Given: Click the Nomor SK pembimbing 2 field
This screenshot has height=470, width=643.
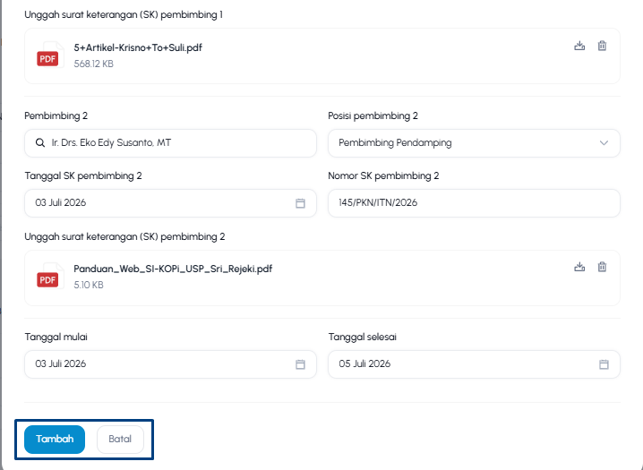Looking at the screenshot, I should [x=474, y=203].
